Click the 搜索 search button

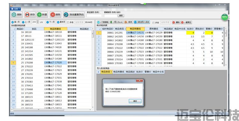pyautogui.click(x=121, y=16)
